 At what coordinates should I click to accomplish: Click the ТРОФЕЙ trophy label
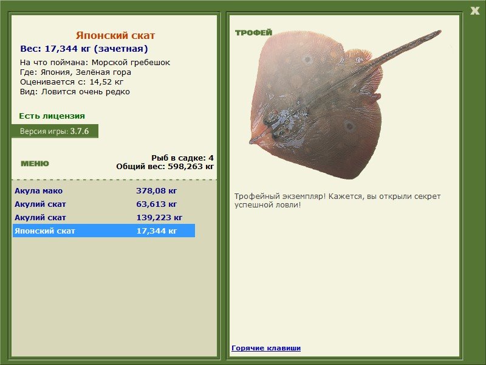(253, 32)
